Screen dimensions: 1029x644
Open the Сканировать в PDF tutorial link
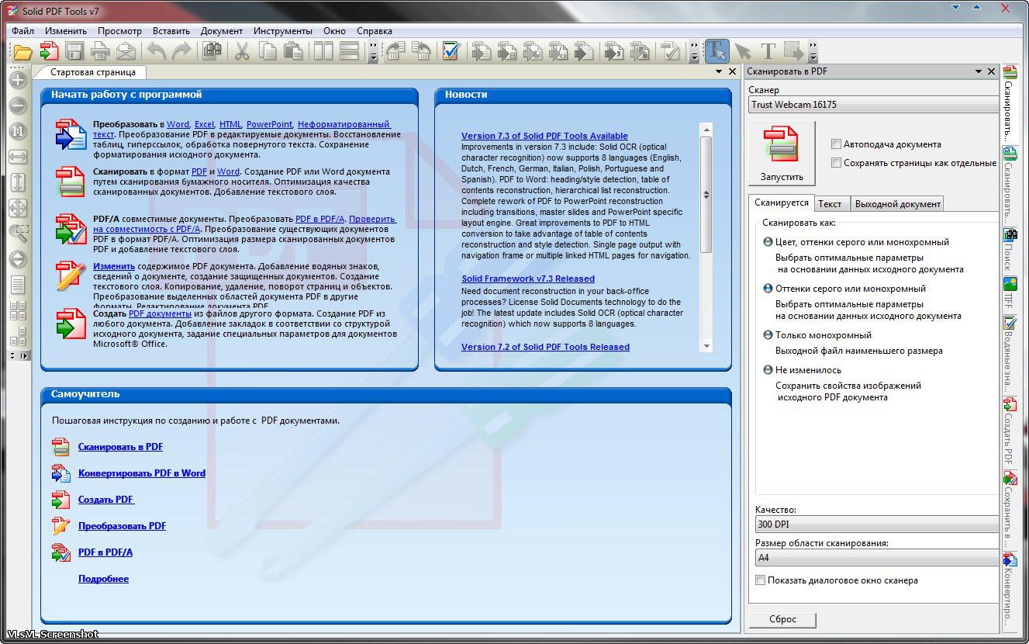point(120,447)
